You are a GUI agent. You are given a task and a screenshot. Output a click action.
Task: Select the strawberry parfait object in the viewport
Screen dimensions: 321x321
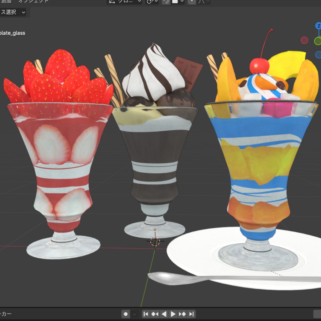pyautogui.click(x=58, y=141)
